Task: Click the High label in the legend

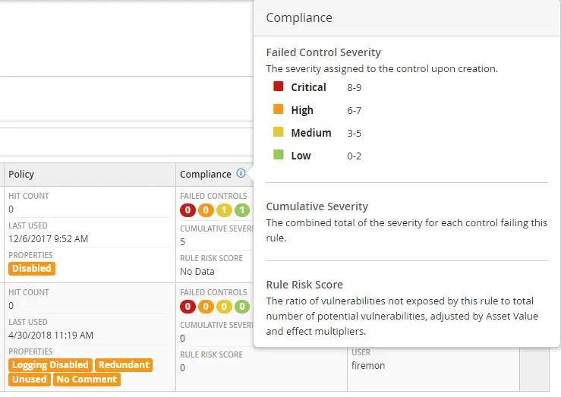Action: (302, 110)
